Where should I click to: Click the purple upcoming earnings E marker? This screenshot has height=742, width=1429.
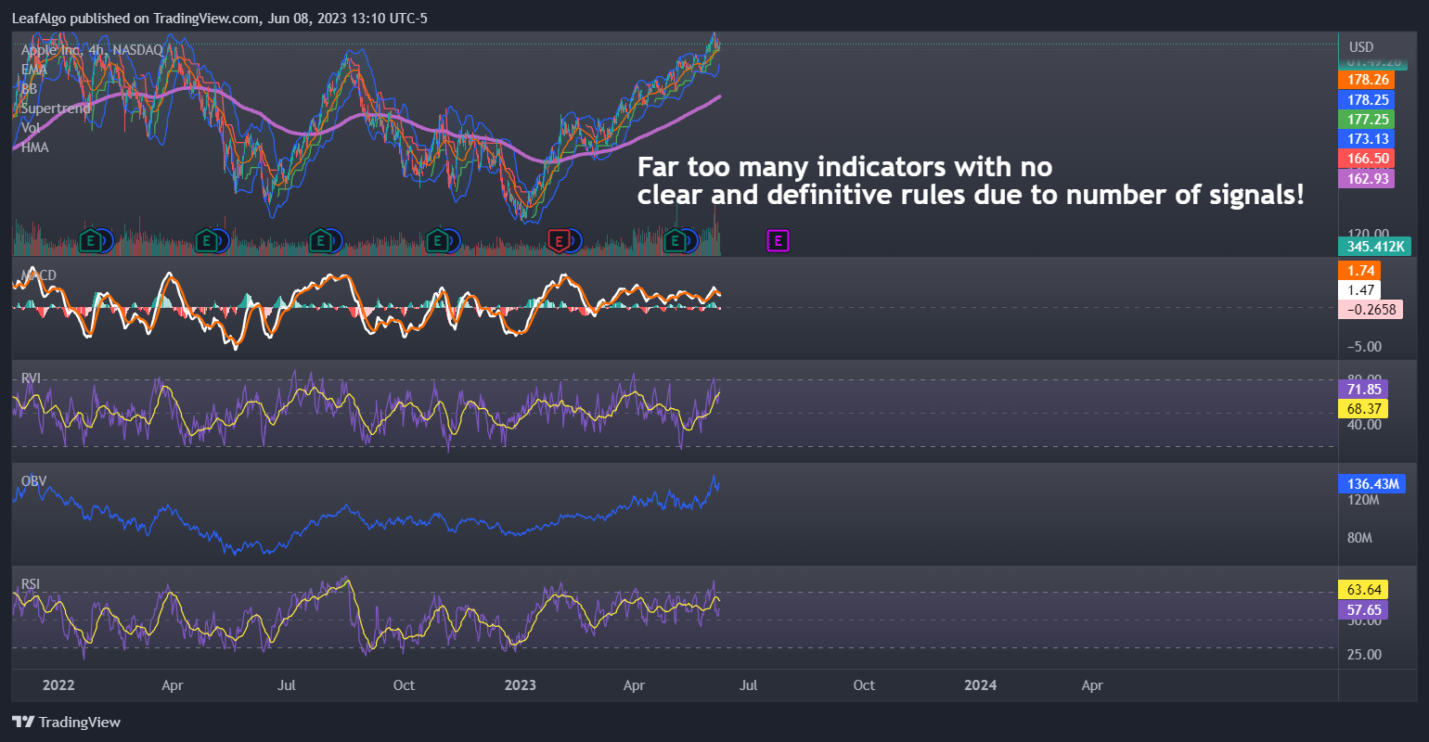click(x=778, y=241)
